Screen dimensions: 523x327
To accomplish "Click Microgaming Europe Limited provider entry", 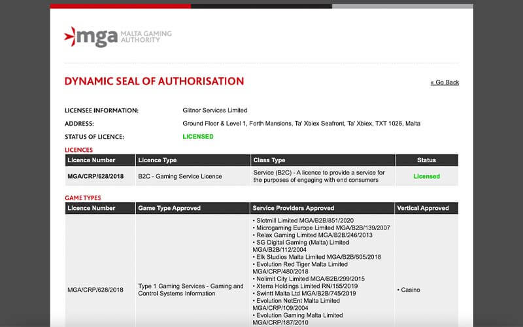I will 321,228.
